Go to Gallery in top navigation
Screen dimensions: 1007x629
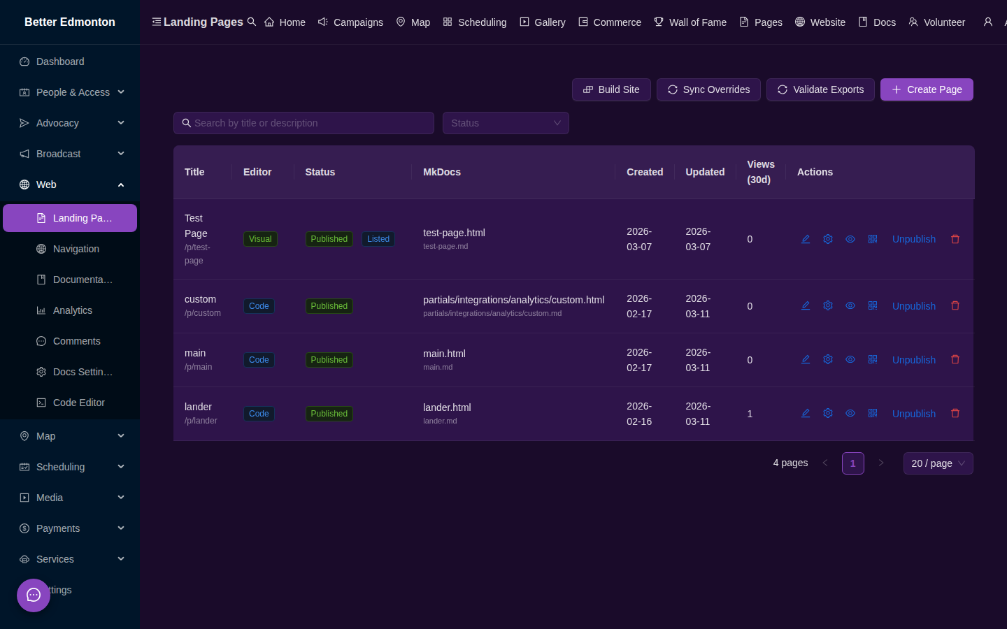[x=543, y=22]
